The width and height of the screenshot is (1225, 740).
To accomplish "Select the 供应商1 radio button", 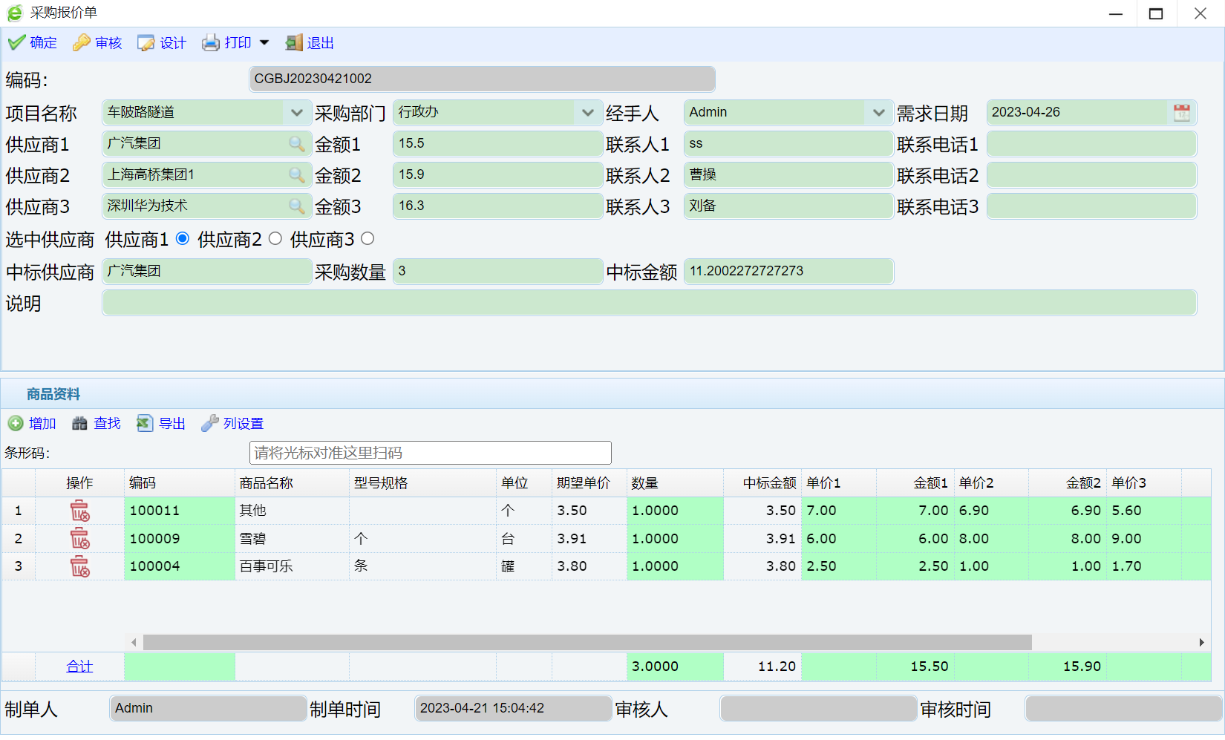I will tap(183, 239).
